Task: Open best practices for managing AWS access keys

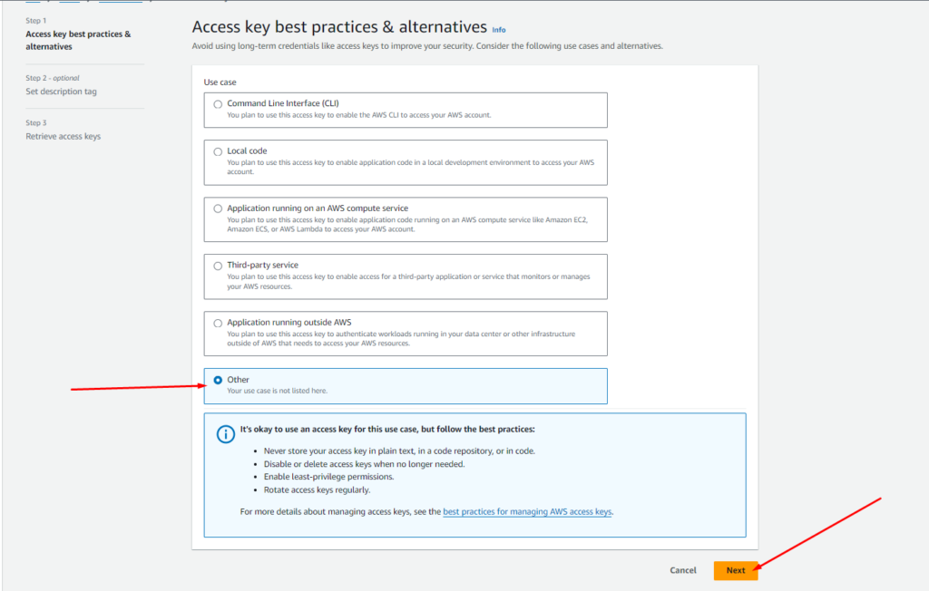Action: coord(527,512)
